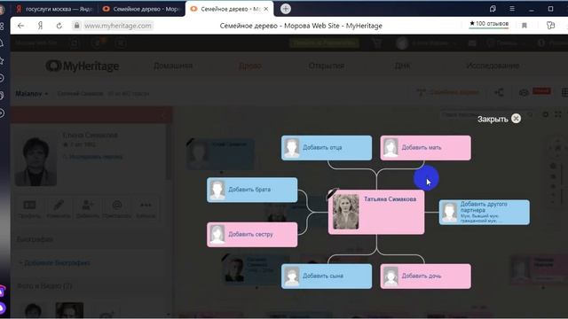
Task: Go back with browser back arrow
Action: [20, 26]
